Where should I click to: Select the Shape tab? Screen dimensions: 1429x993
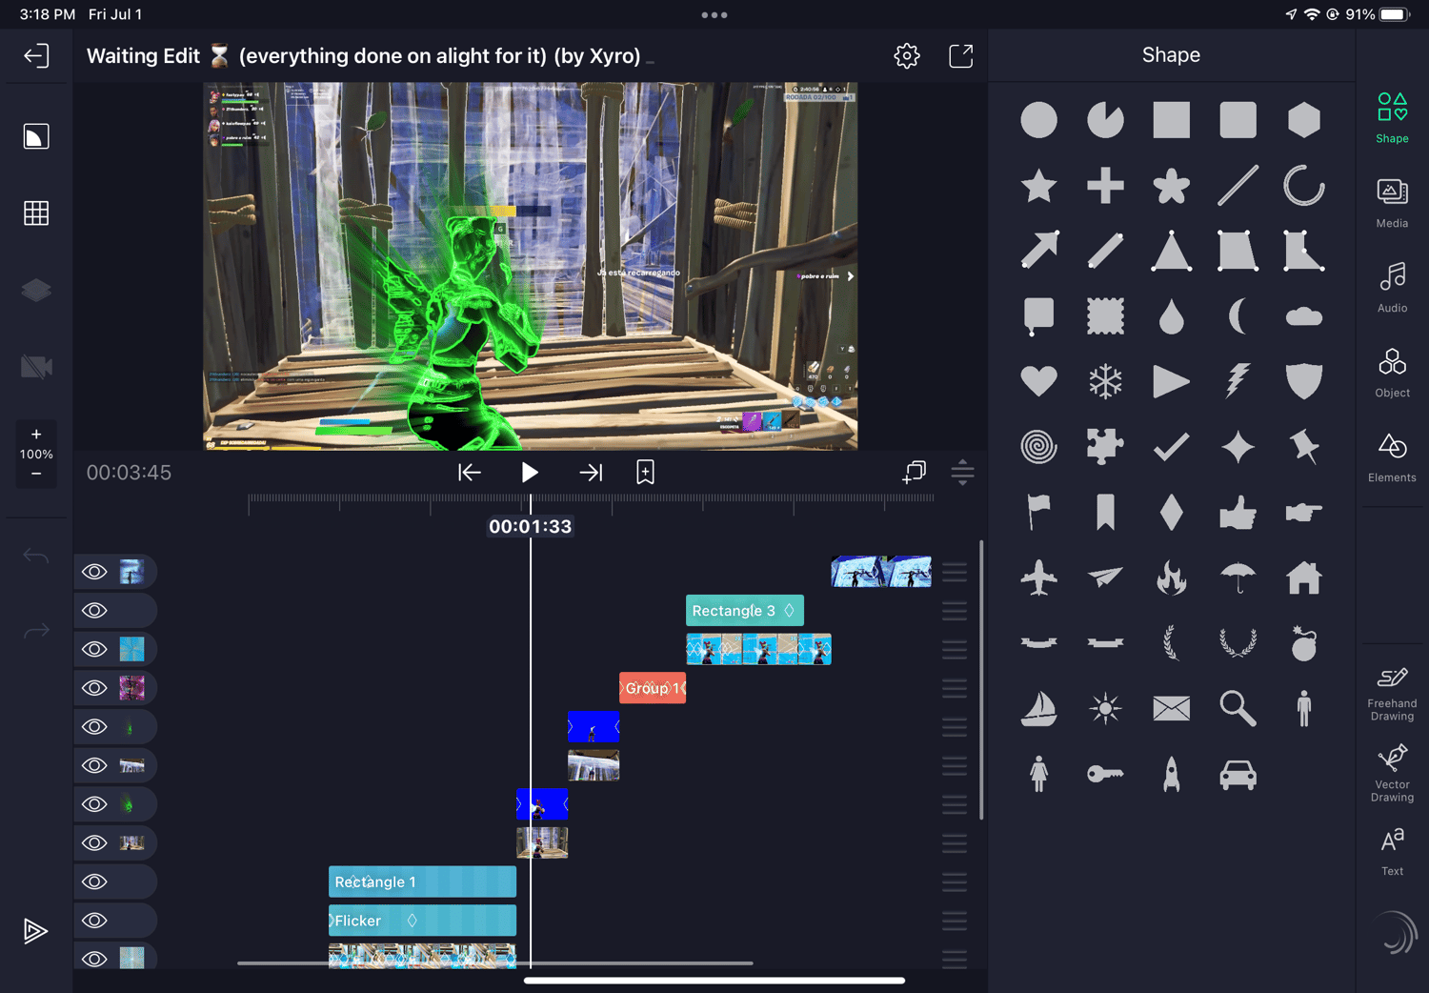1392,118
